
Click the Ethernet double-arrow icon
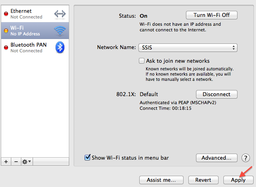coord(60,14)
